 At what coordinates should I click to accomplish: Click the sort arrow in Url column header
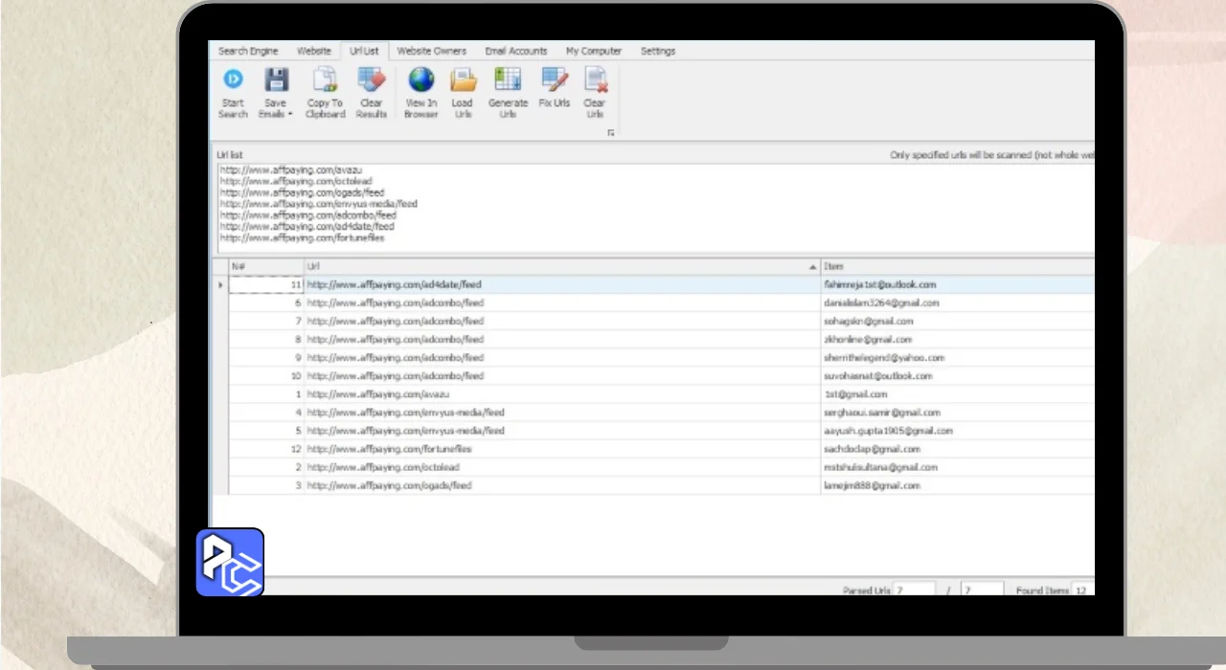(x=813, y=266)
